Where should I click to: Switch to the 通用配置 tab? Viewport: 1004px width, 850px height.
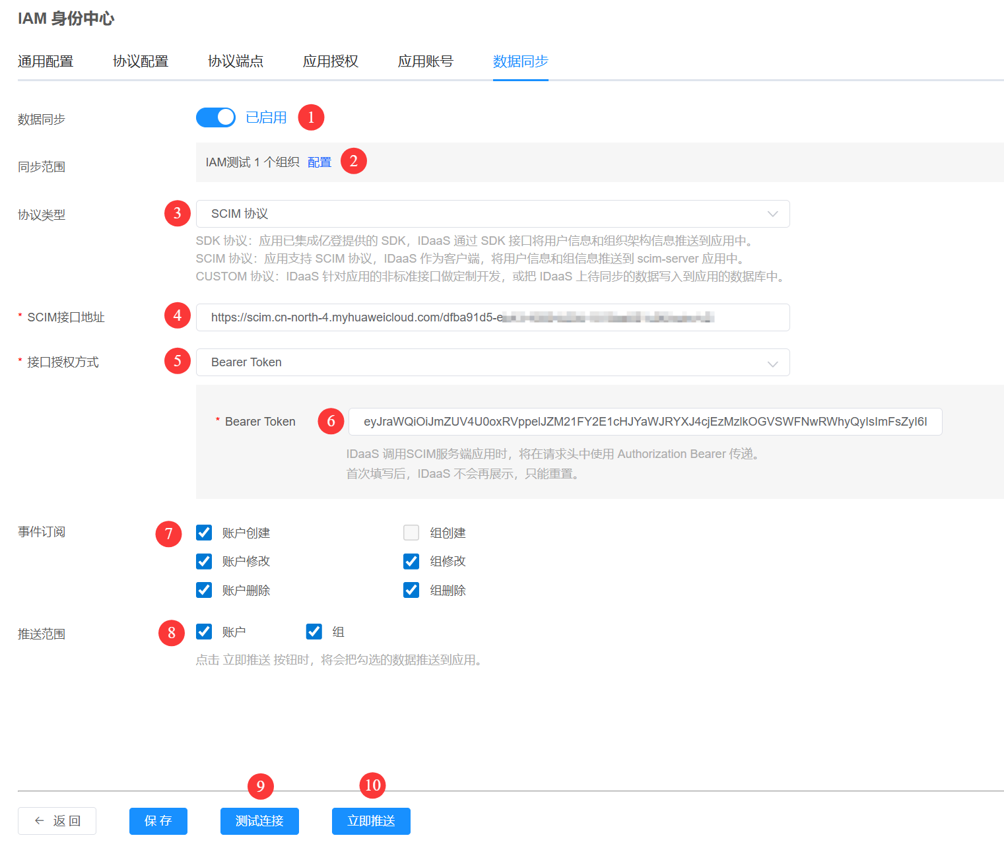click(46, 61)
